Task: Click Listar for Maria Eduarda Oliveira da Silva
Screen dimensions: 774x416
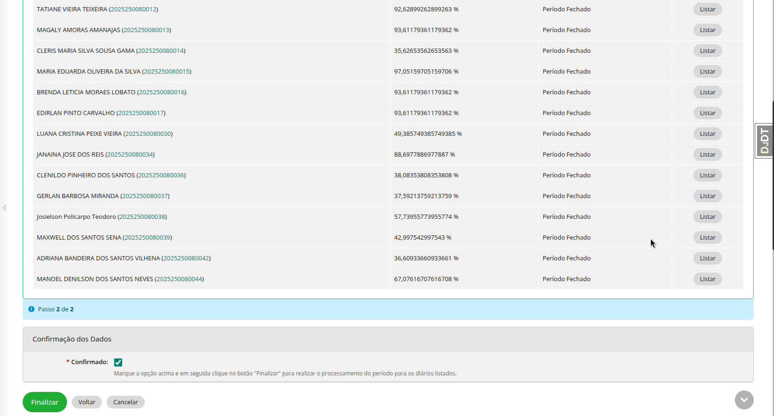Action: 707,71
